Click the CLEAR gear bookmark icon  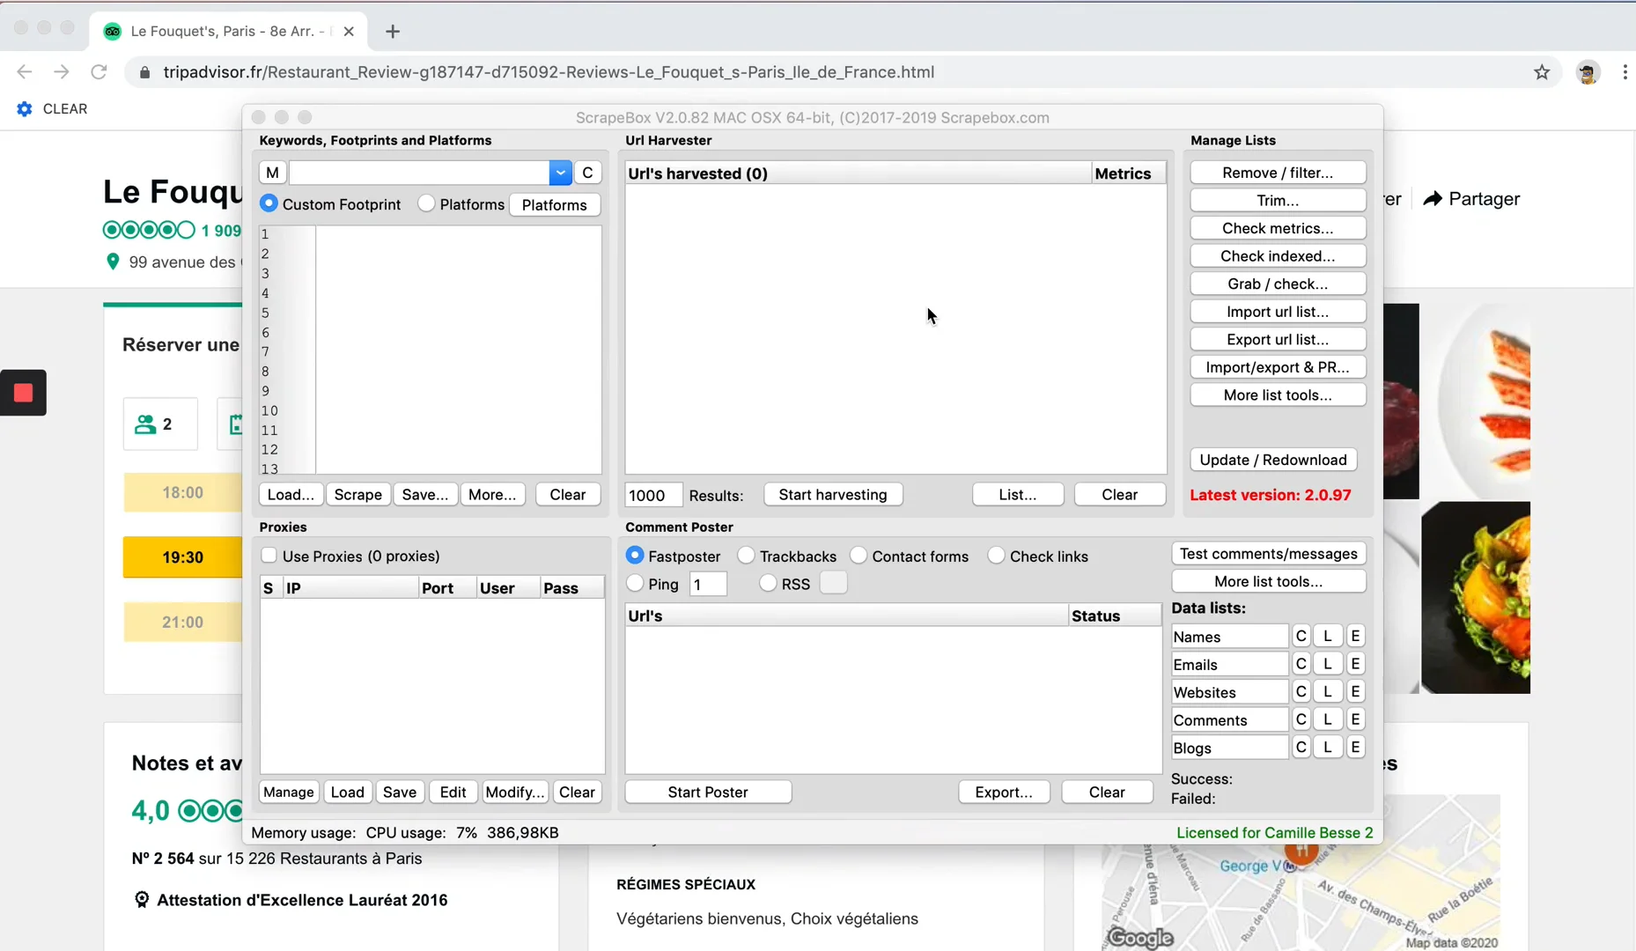[25, 108]
